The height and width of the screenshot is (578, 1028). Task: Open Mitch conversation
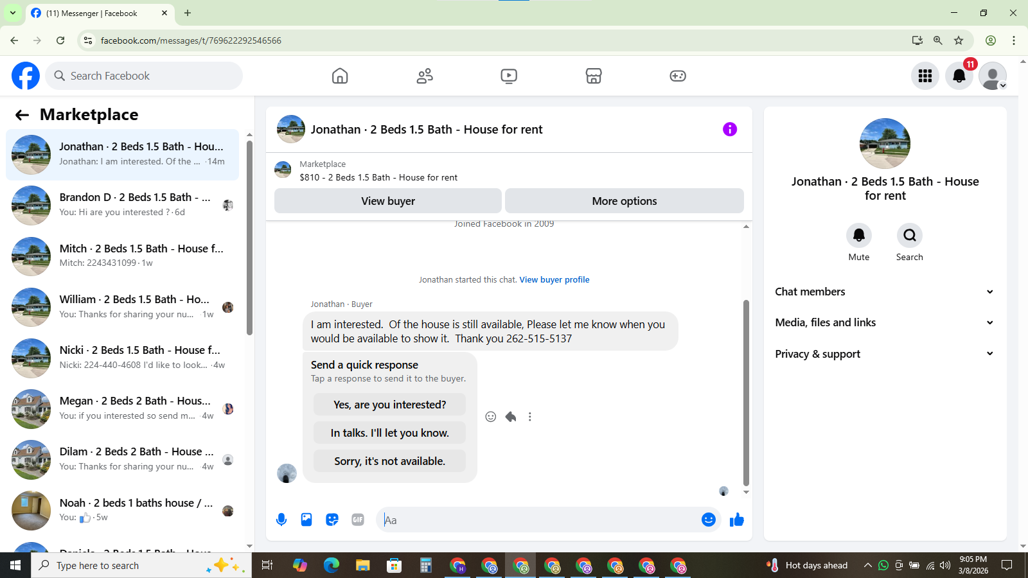point(122,256)
